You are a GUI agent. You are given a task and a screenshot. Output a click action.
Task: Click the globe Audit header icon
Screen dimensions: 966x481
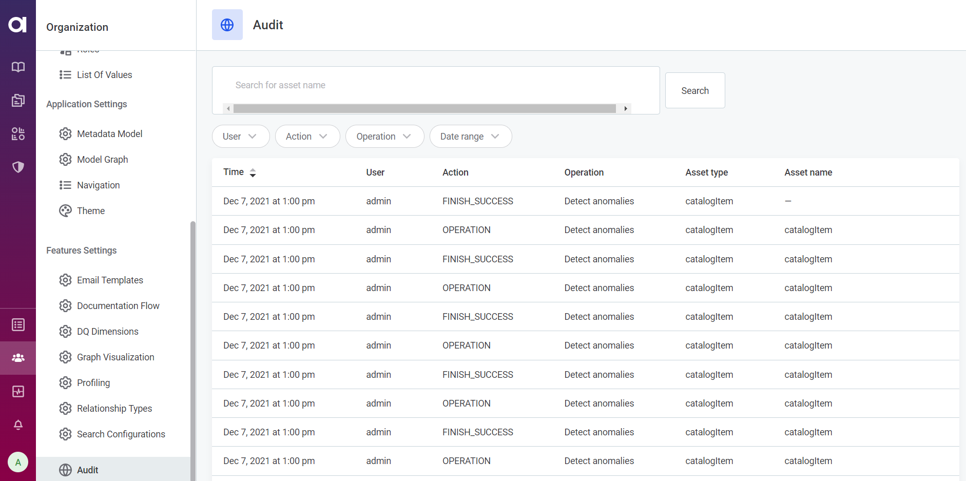pos(227,24)
